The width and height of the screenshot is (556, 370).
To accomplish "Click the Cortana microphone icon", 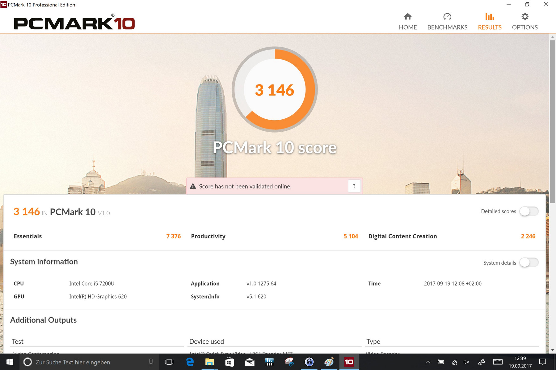I will coord(151,362).
